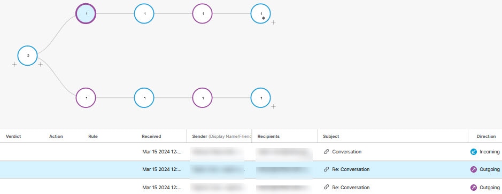
Task: Click link icon beside 'Conversation' subject in Incoming row
Action: coord(326,152)
